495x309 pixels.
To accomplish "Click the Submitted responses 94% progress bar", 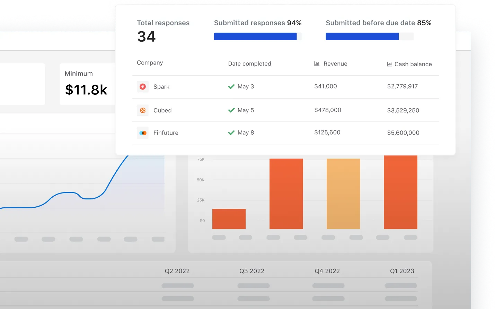I will (258, 36).
